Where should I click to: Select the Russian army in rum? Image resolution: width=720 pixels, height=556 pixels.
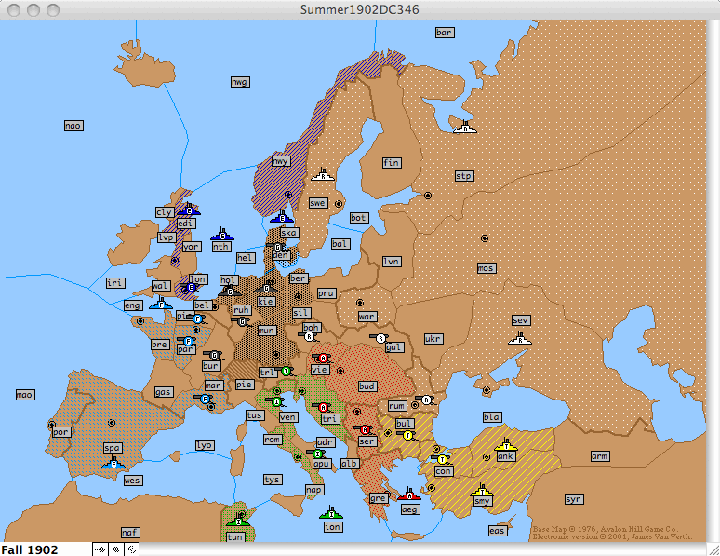pyautogui.click(x=426, y=400)
